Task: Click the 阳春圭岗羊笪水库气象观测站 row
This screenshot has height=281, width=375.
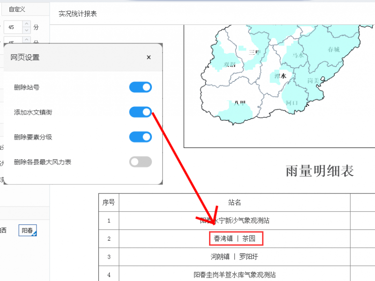Action: [x=235, y=274]
